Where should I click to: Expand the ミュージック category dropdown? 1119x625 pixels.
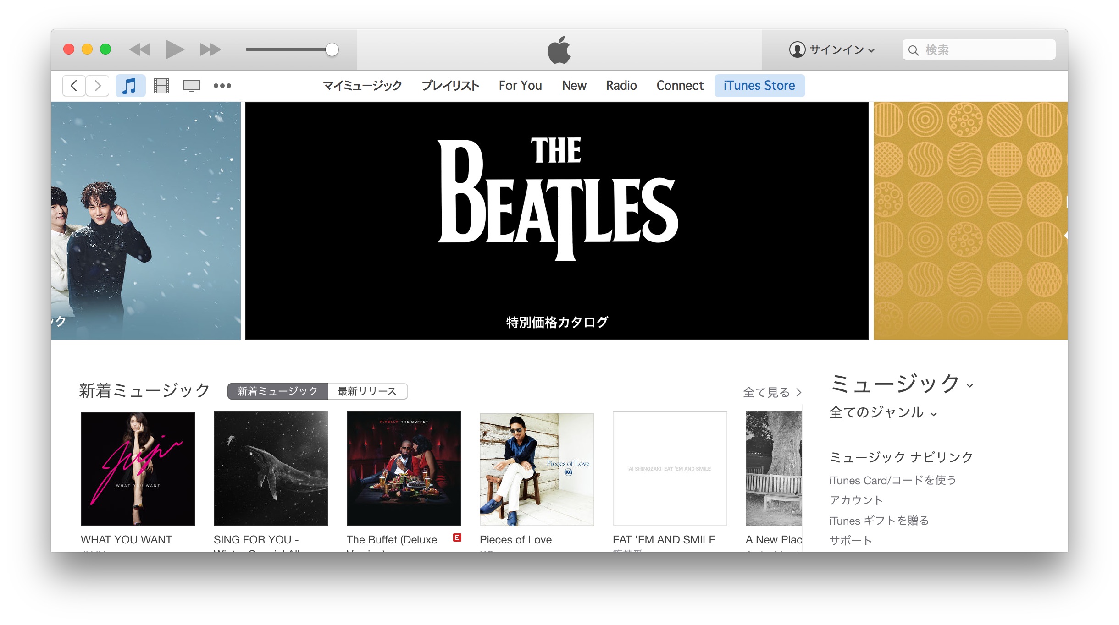[901, 384]
